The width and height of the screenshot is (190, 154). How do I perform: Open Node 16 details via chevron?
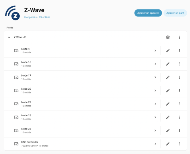(155, 64)
